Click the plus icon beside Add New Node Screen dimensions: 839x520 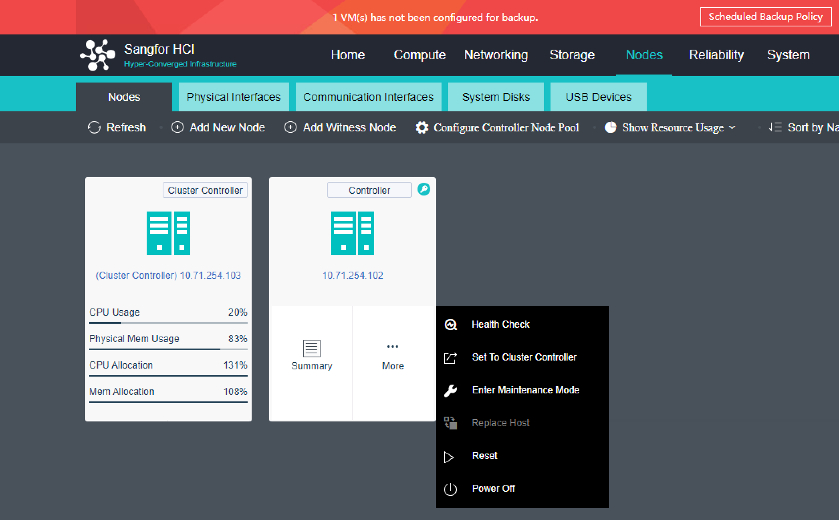pyautogui.click(x=177, y=127)
